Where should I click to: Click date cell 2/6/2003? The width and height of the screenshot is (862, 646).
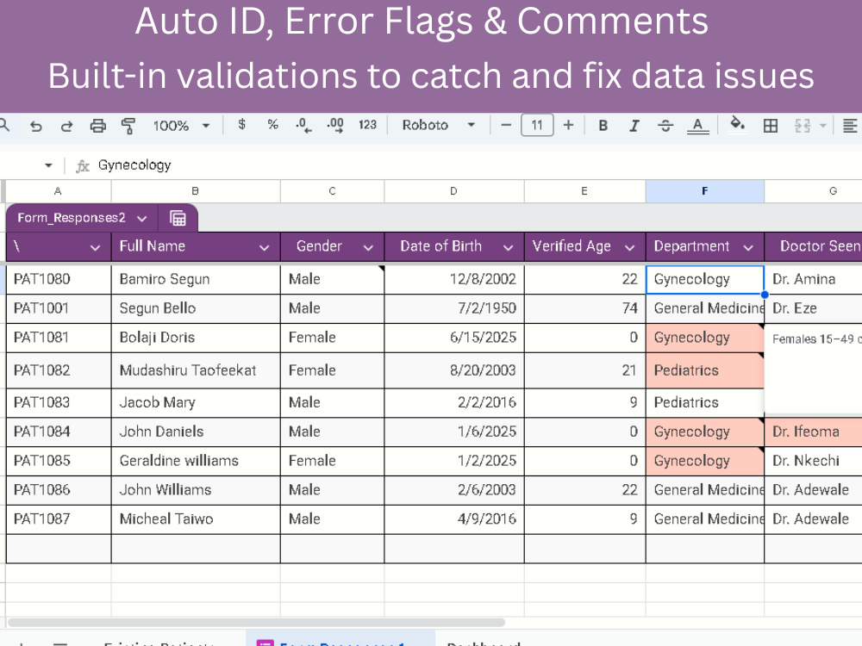pos(454,490)
